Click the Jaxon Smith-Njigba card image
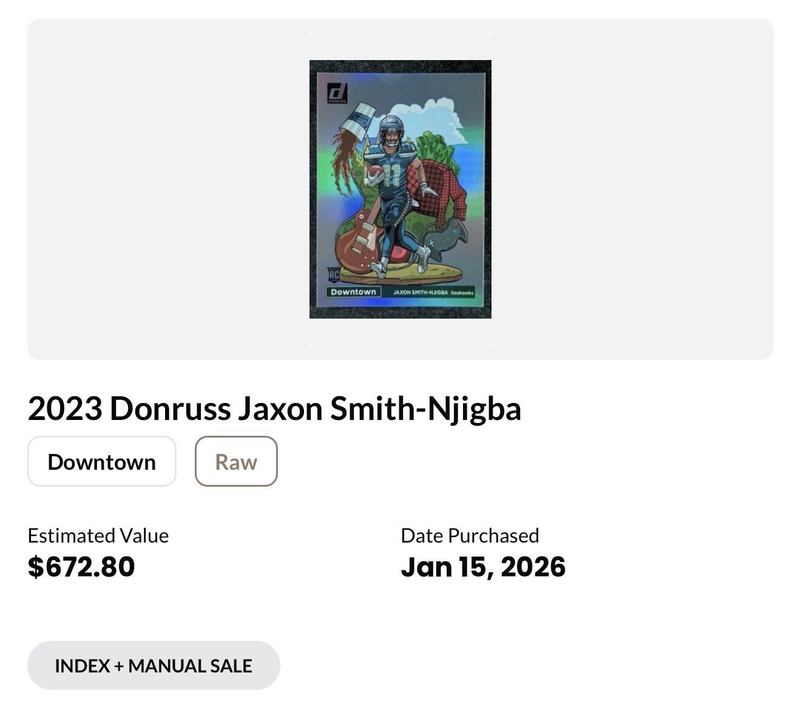 coord(400,189)
